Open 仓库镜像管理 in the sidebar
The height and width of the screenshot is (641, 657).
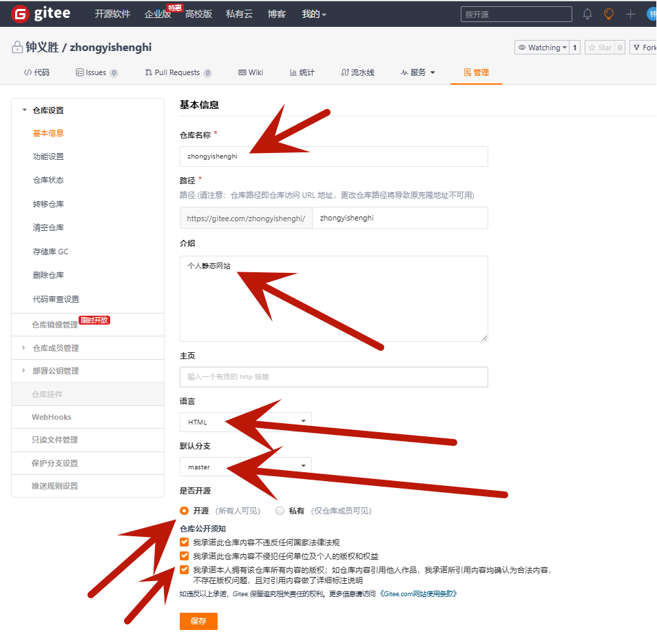pyautogui.click(x=54, y=325)
